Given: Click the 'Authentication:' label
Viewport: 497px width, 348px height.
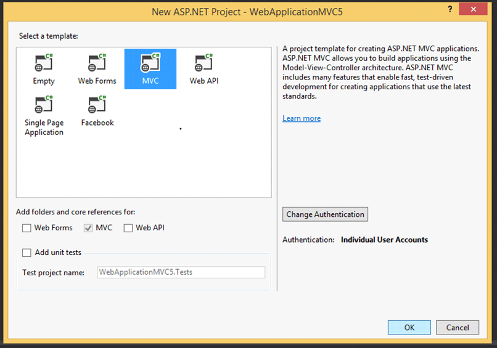Looking at the screenshot, I should [x=308, y=240].
